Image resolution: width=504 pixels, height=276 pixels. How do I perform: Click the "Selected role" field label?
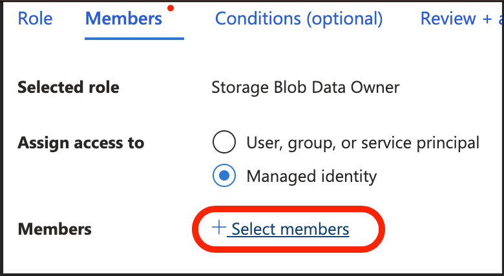(x=68, y=88)
